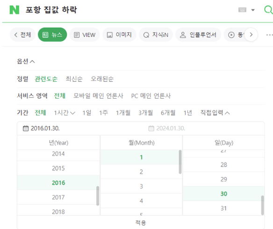Image resolution: width=273 pixels, height=229 pixels.
Task: Click the green search magnifier icon
Action: tap(268, 9)
